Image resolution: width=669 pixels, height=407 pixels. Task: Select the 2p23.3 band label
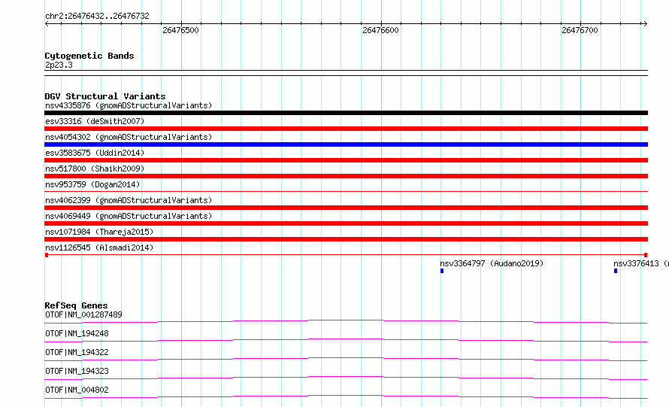(59, 65)
